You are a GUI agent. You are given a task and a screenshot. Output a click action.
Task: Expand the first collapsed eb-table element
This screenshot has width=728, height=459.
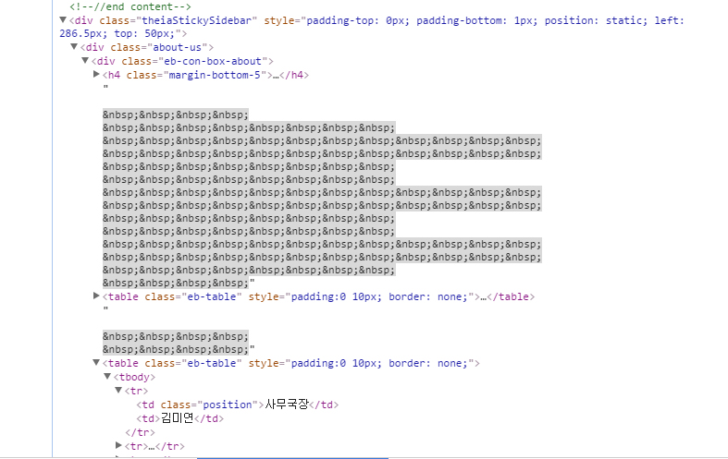(96, 296)
